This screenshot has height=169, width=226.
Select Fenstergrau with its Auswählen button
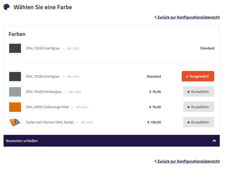tap(199, 92)
